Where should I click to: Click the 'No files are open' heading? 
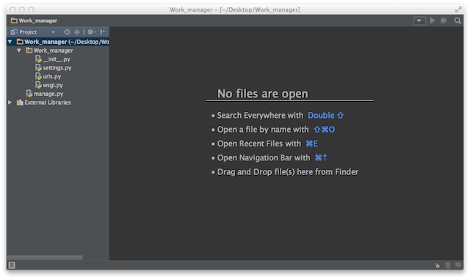[263, 94]
